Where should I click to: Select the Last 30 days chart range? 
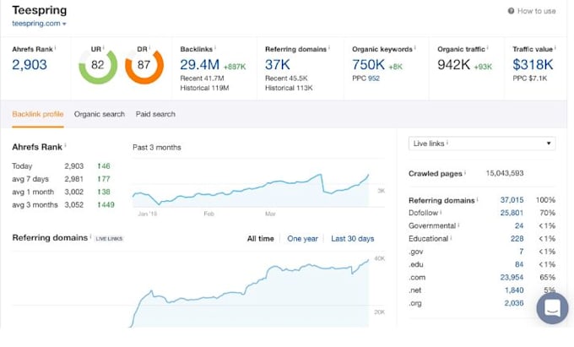click(353, 239)
